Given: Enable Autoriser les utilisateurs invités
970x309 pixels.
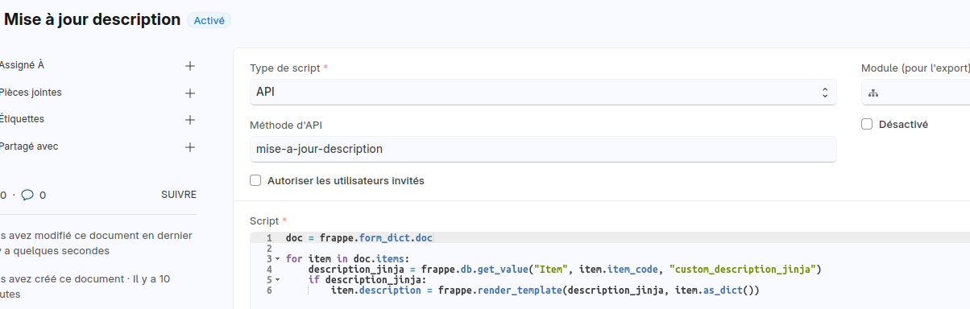Looking at the screenshot, I should point(255,180).
